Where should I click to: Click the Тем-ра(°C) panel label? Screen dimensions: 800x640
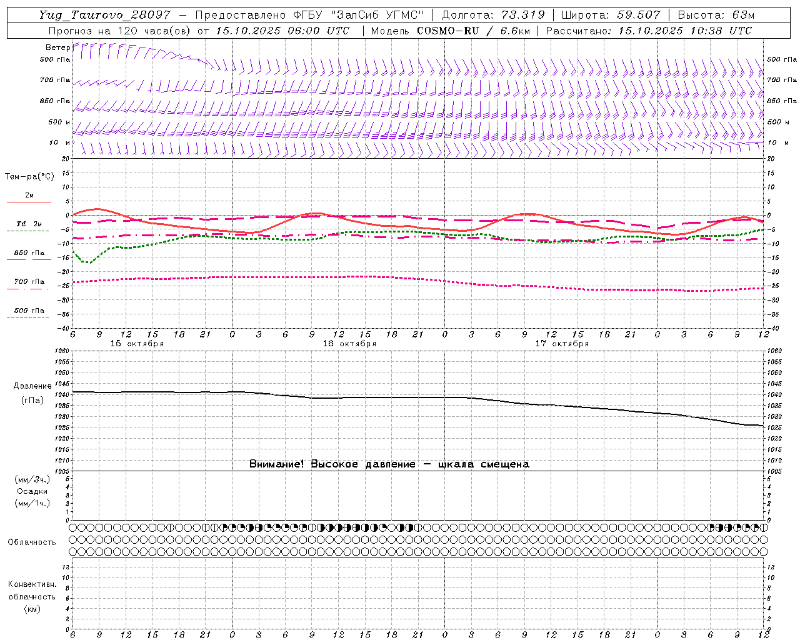(29, 177)
